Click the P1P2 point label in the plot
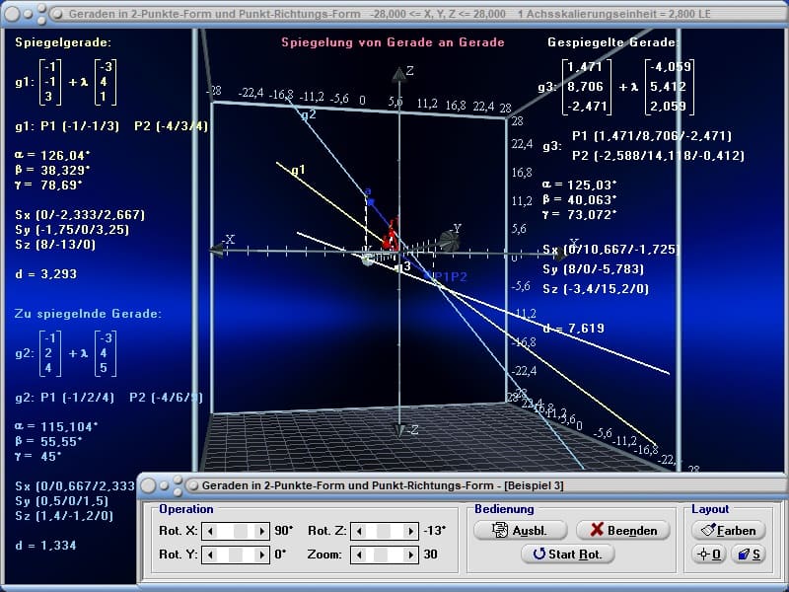This screenshot has height=592, width=789. (x=451, y=276)
